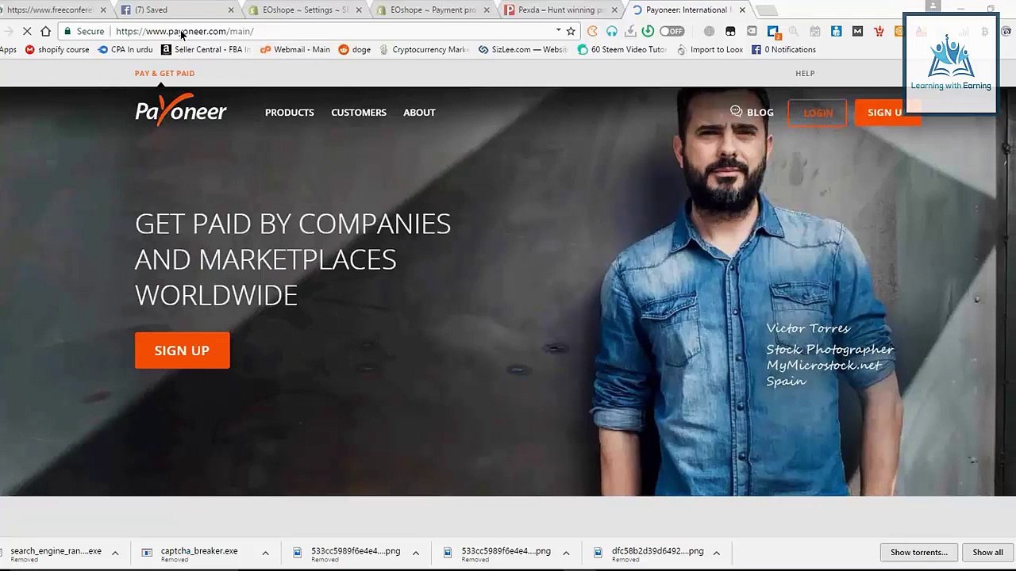Close the Facebook Saved tab
Image resolution: width=1016 pixels, height=571 pixels.
231,10
